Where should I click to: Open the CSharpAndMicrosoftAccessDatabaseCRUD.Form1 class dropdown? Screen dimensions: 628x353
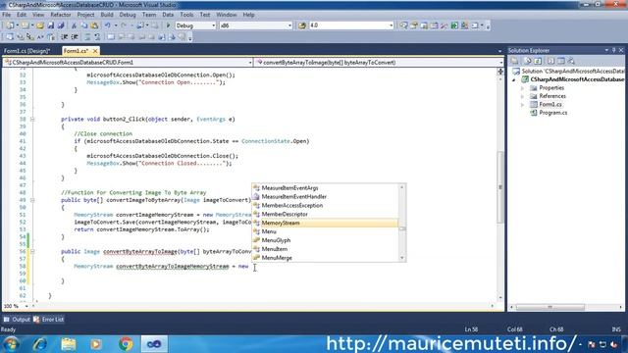click(x=250, y=63)
